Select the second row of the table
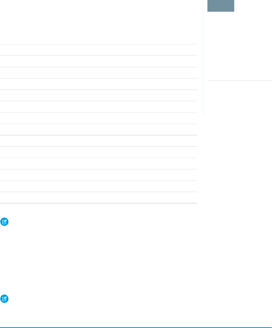This screenshot has width=272, height=328. coord(99,61)
